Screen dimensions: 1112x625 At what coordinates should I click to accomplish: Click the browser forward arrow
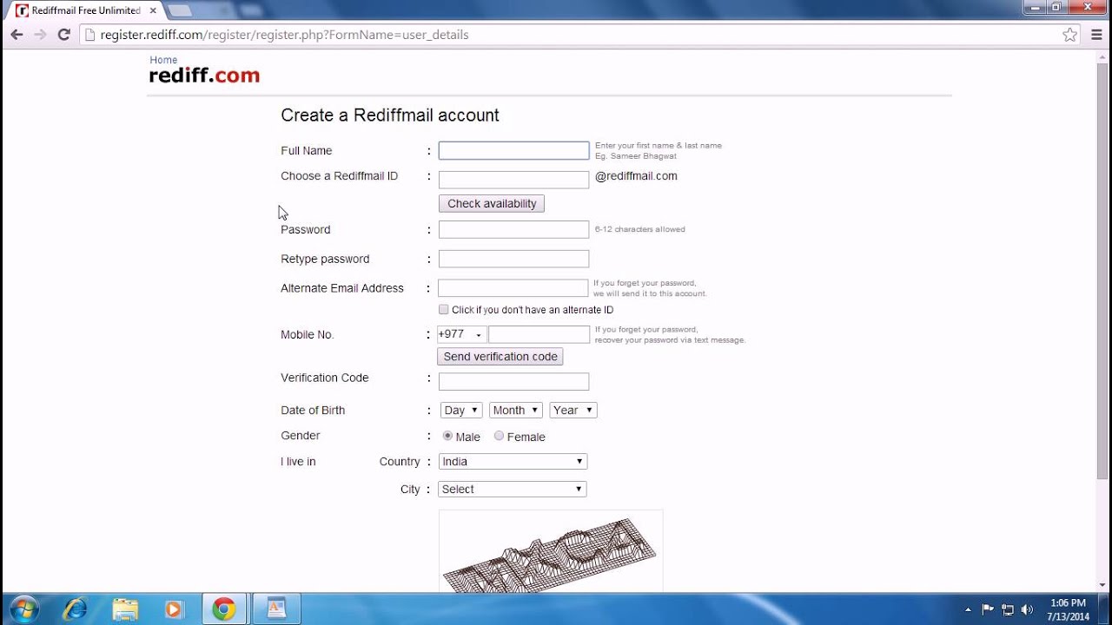[40, 35]
